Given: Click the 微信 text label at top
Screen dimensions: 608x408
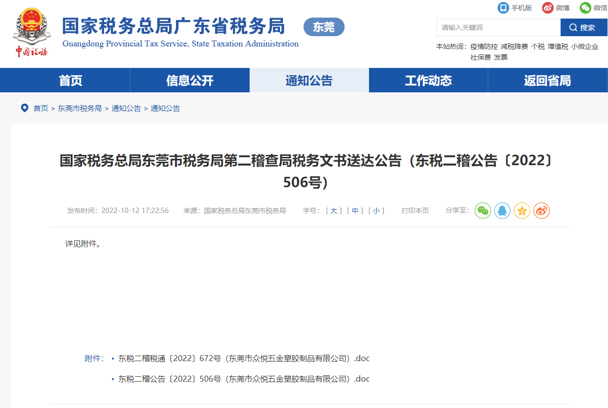Looking at the screenshot, I should point(600,8).
